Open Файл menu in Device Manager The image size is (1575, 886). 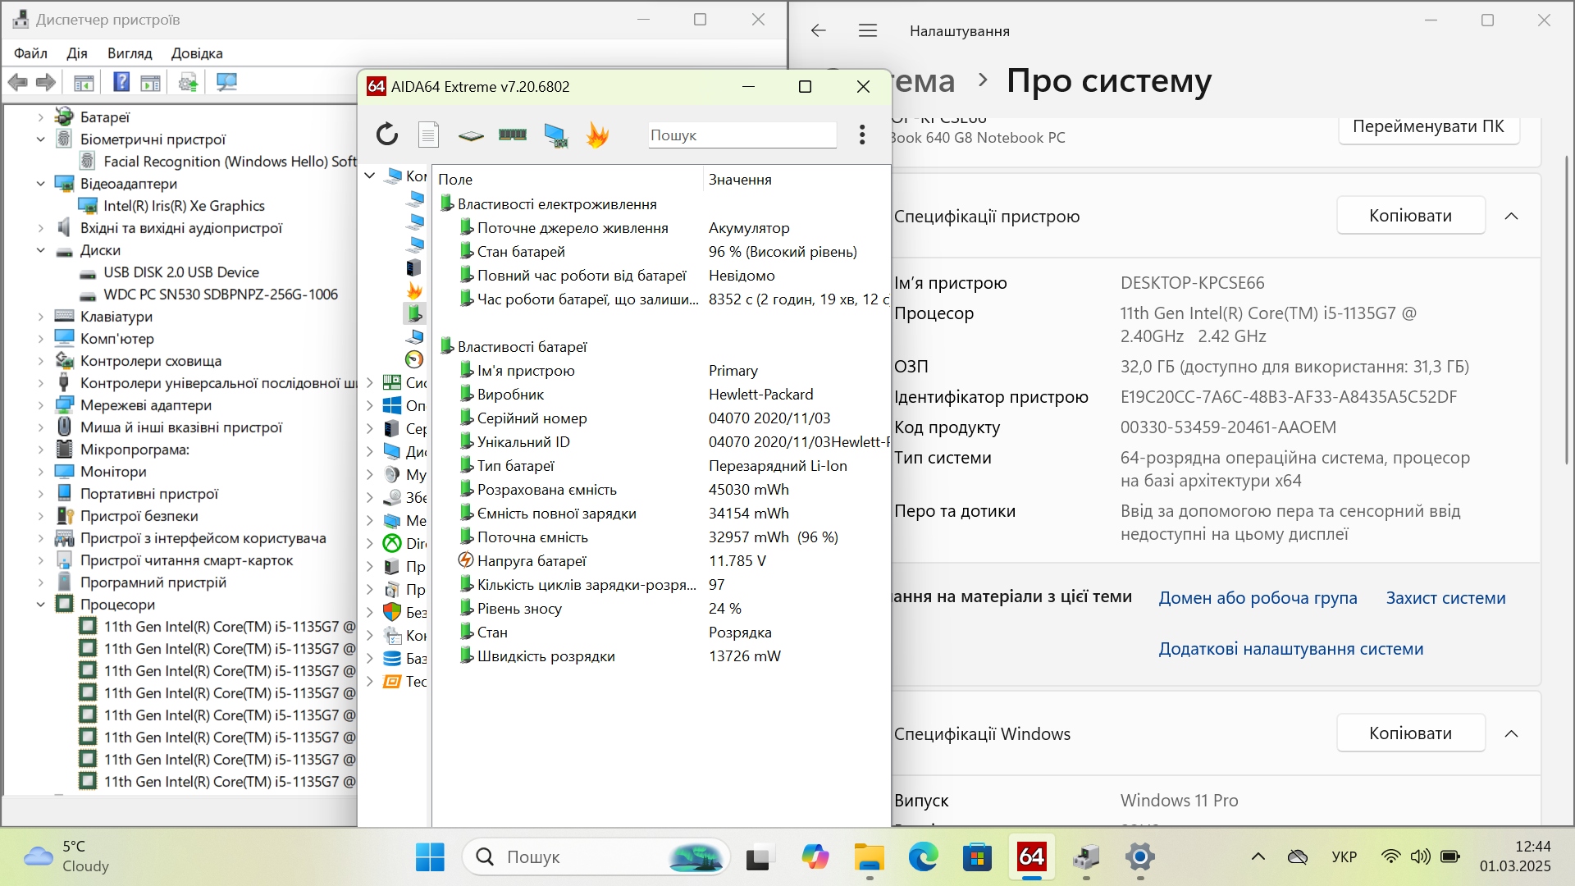(x=30, y=53)
